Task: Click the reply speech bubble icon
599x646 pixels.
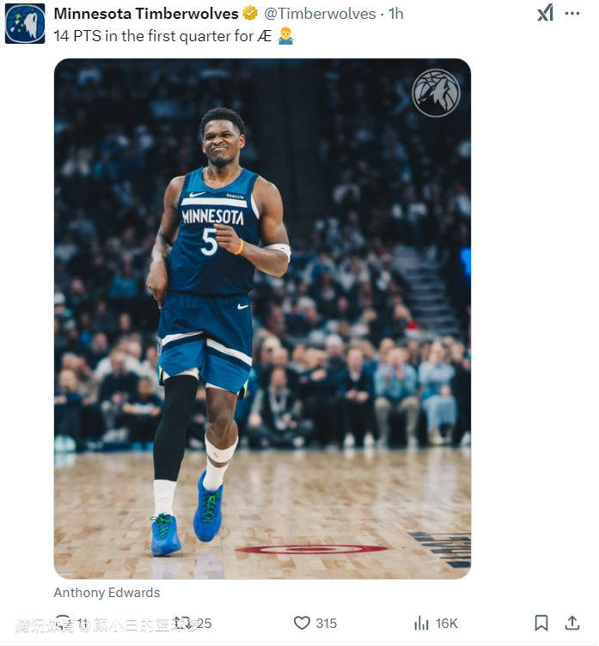Action: (62, 624)
